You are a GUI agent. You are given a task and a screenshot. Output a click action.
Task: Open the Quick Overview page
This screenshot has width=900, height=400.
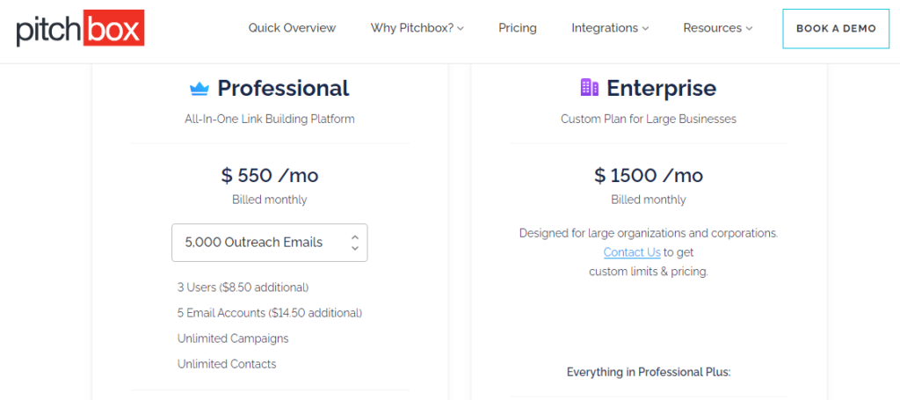point(292,27)
